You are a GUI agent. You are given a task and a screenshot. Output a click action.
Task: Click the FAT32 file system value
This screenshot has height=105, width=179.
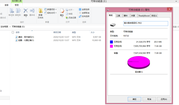coord(126,36)
